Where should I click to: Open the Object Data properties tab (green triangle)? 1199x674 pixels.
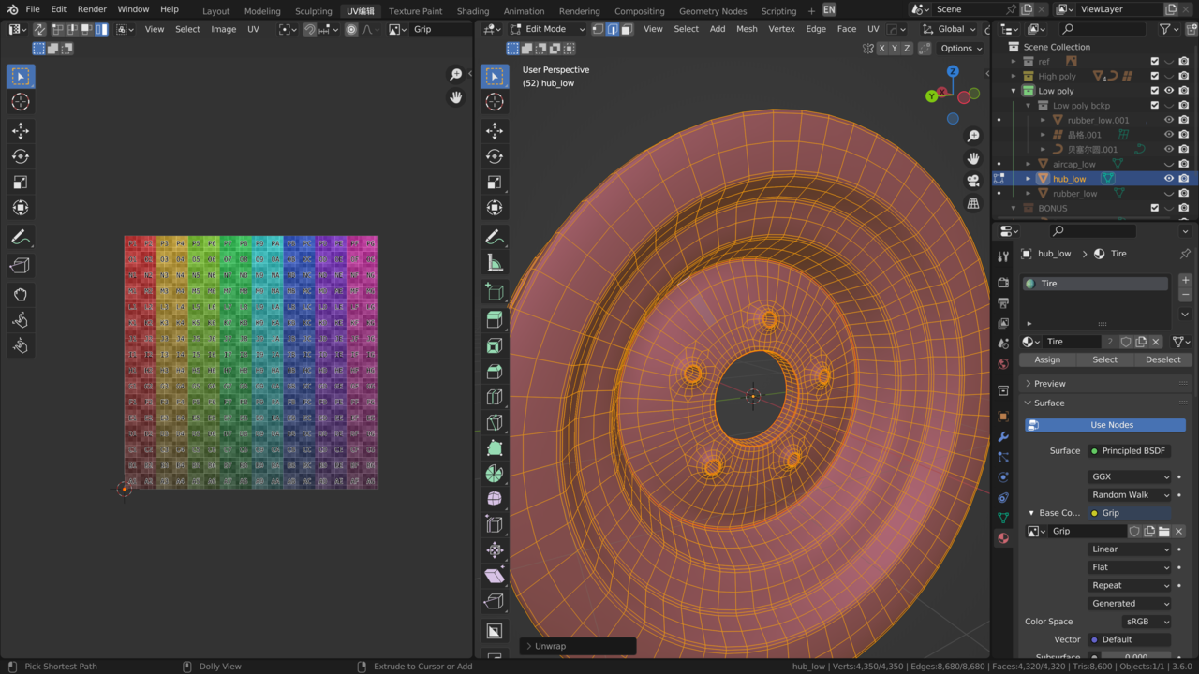click(1003, 518)
